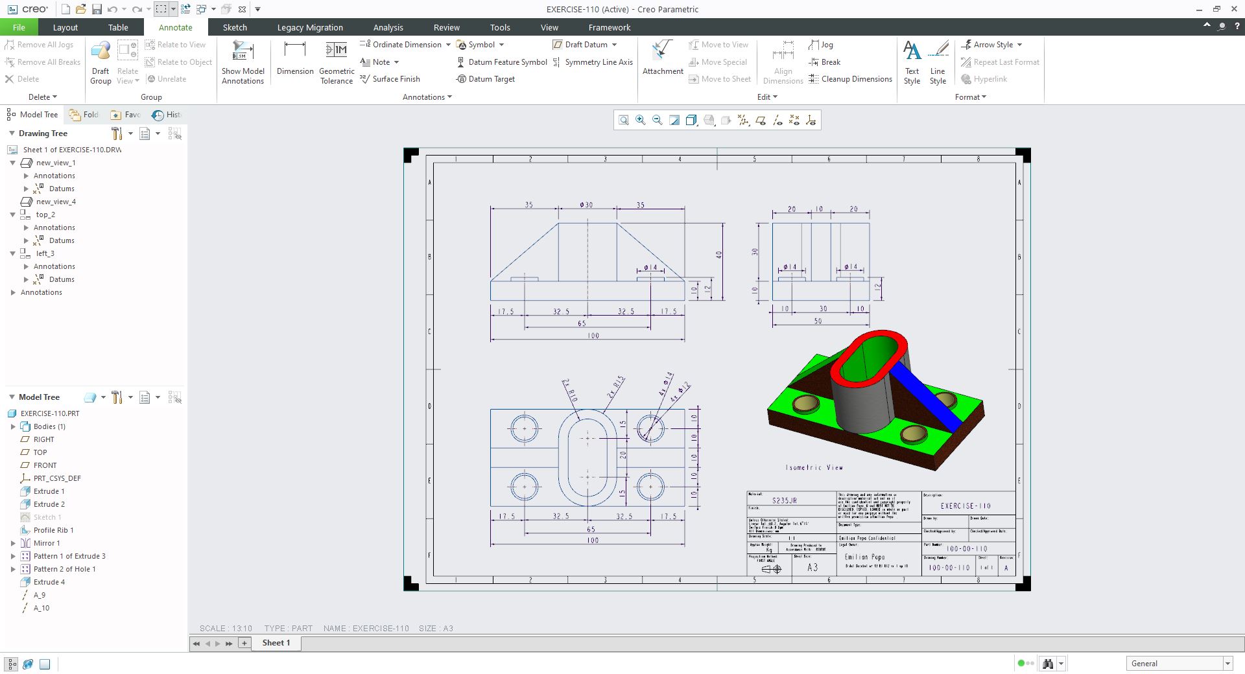
Task: Expand the Format group dropdown
Action: pos(970,97)
